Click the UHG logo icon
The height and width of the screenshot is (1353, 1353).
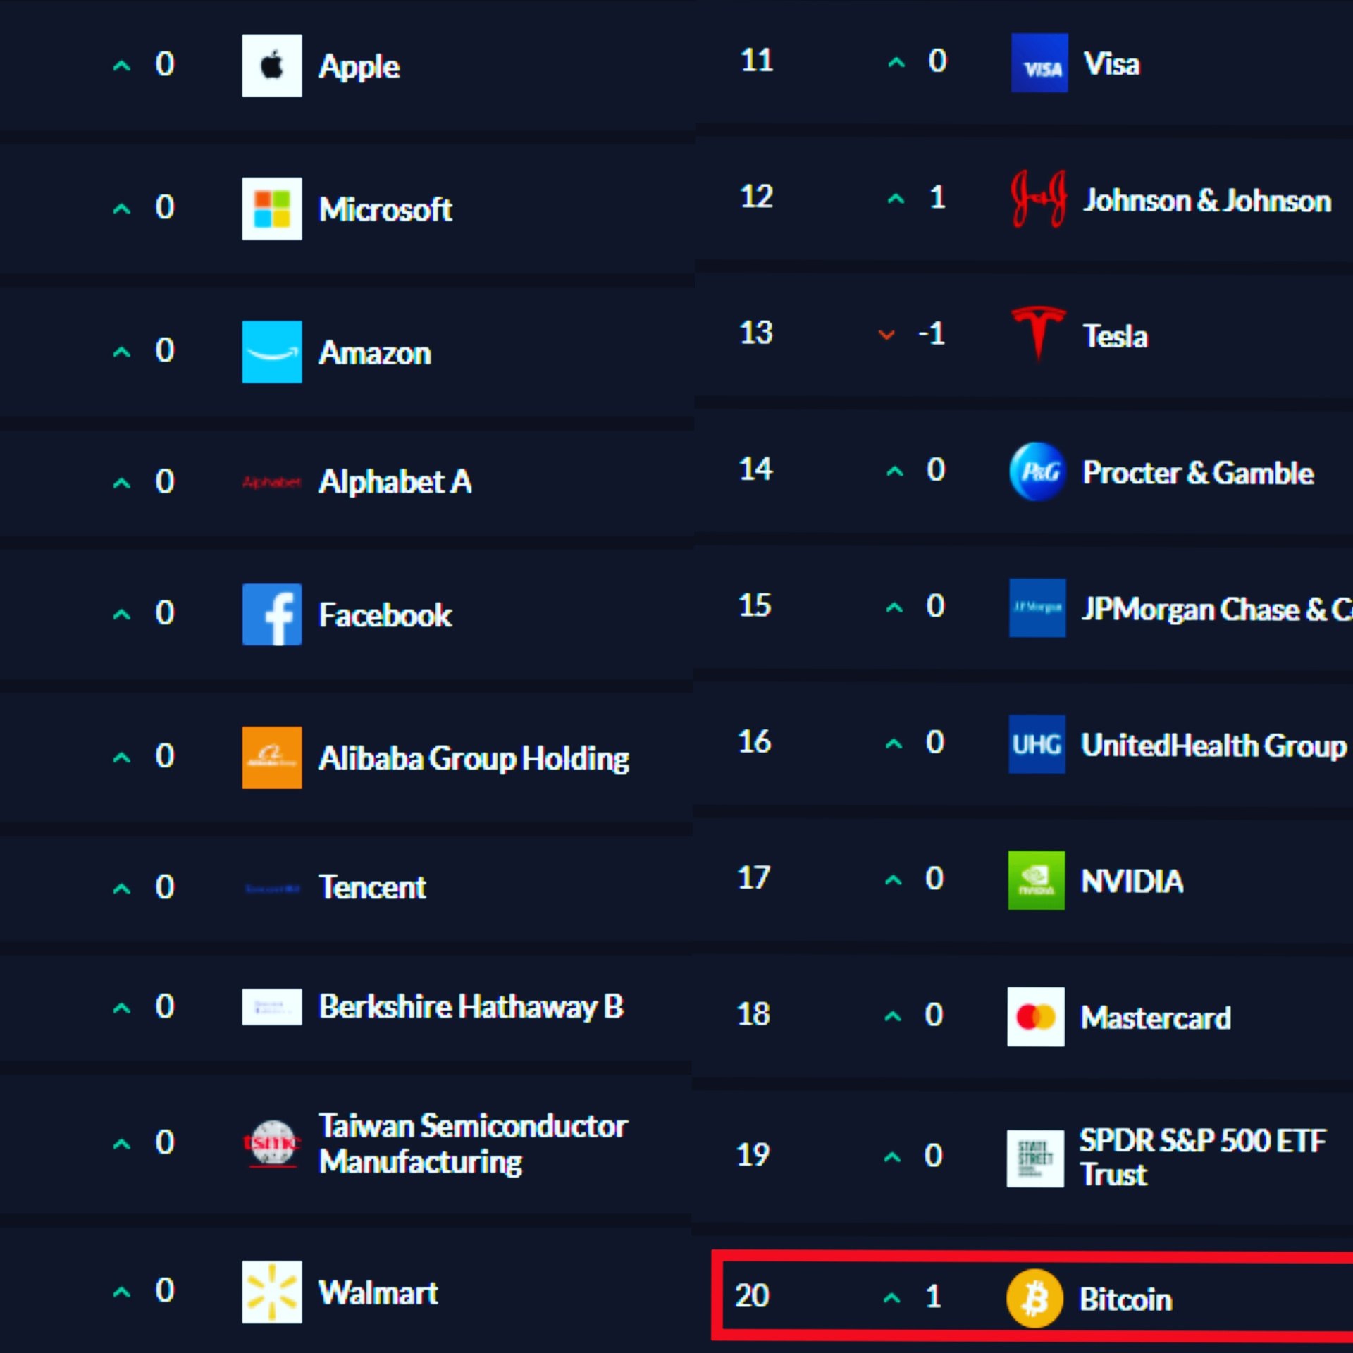[1036, 744]
